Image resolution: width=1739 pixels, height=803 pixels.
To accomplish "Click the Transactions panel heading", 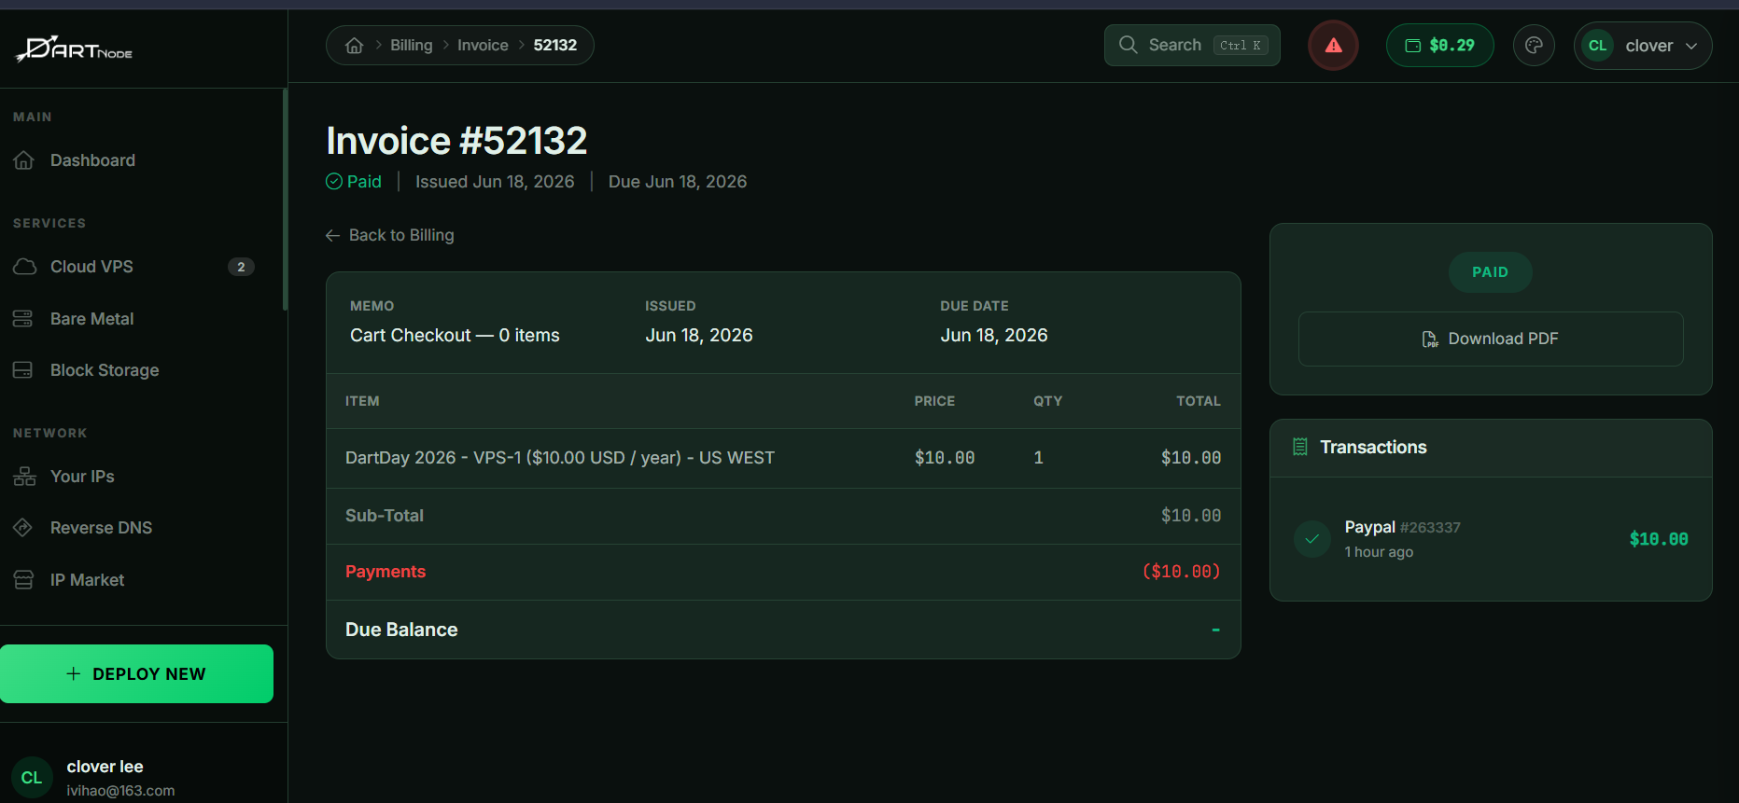I will pos(1373,448).
